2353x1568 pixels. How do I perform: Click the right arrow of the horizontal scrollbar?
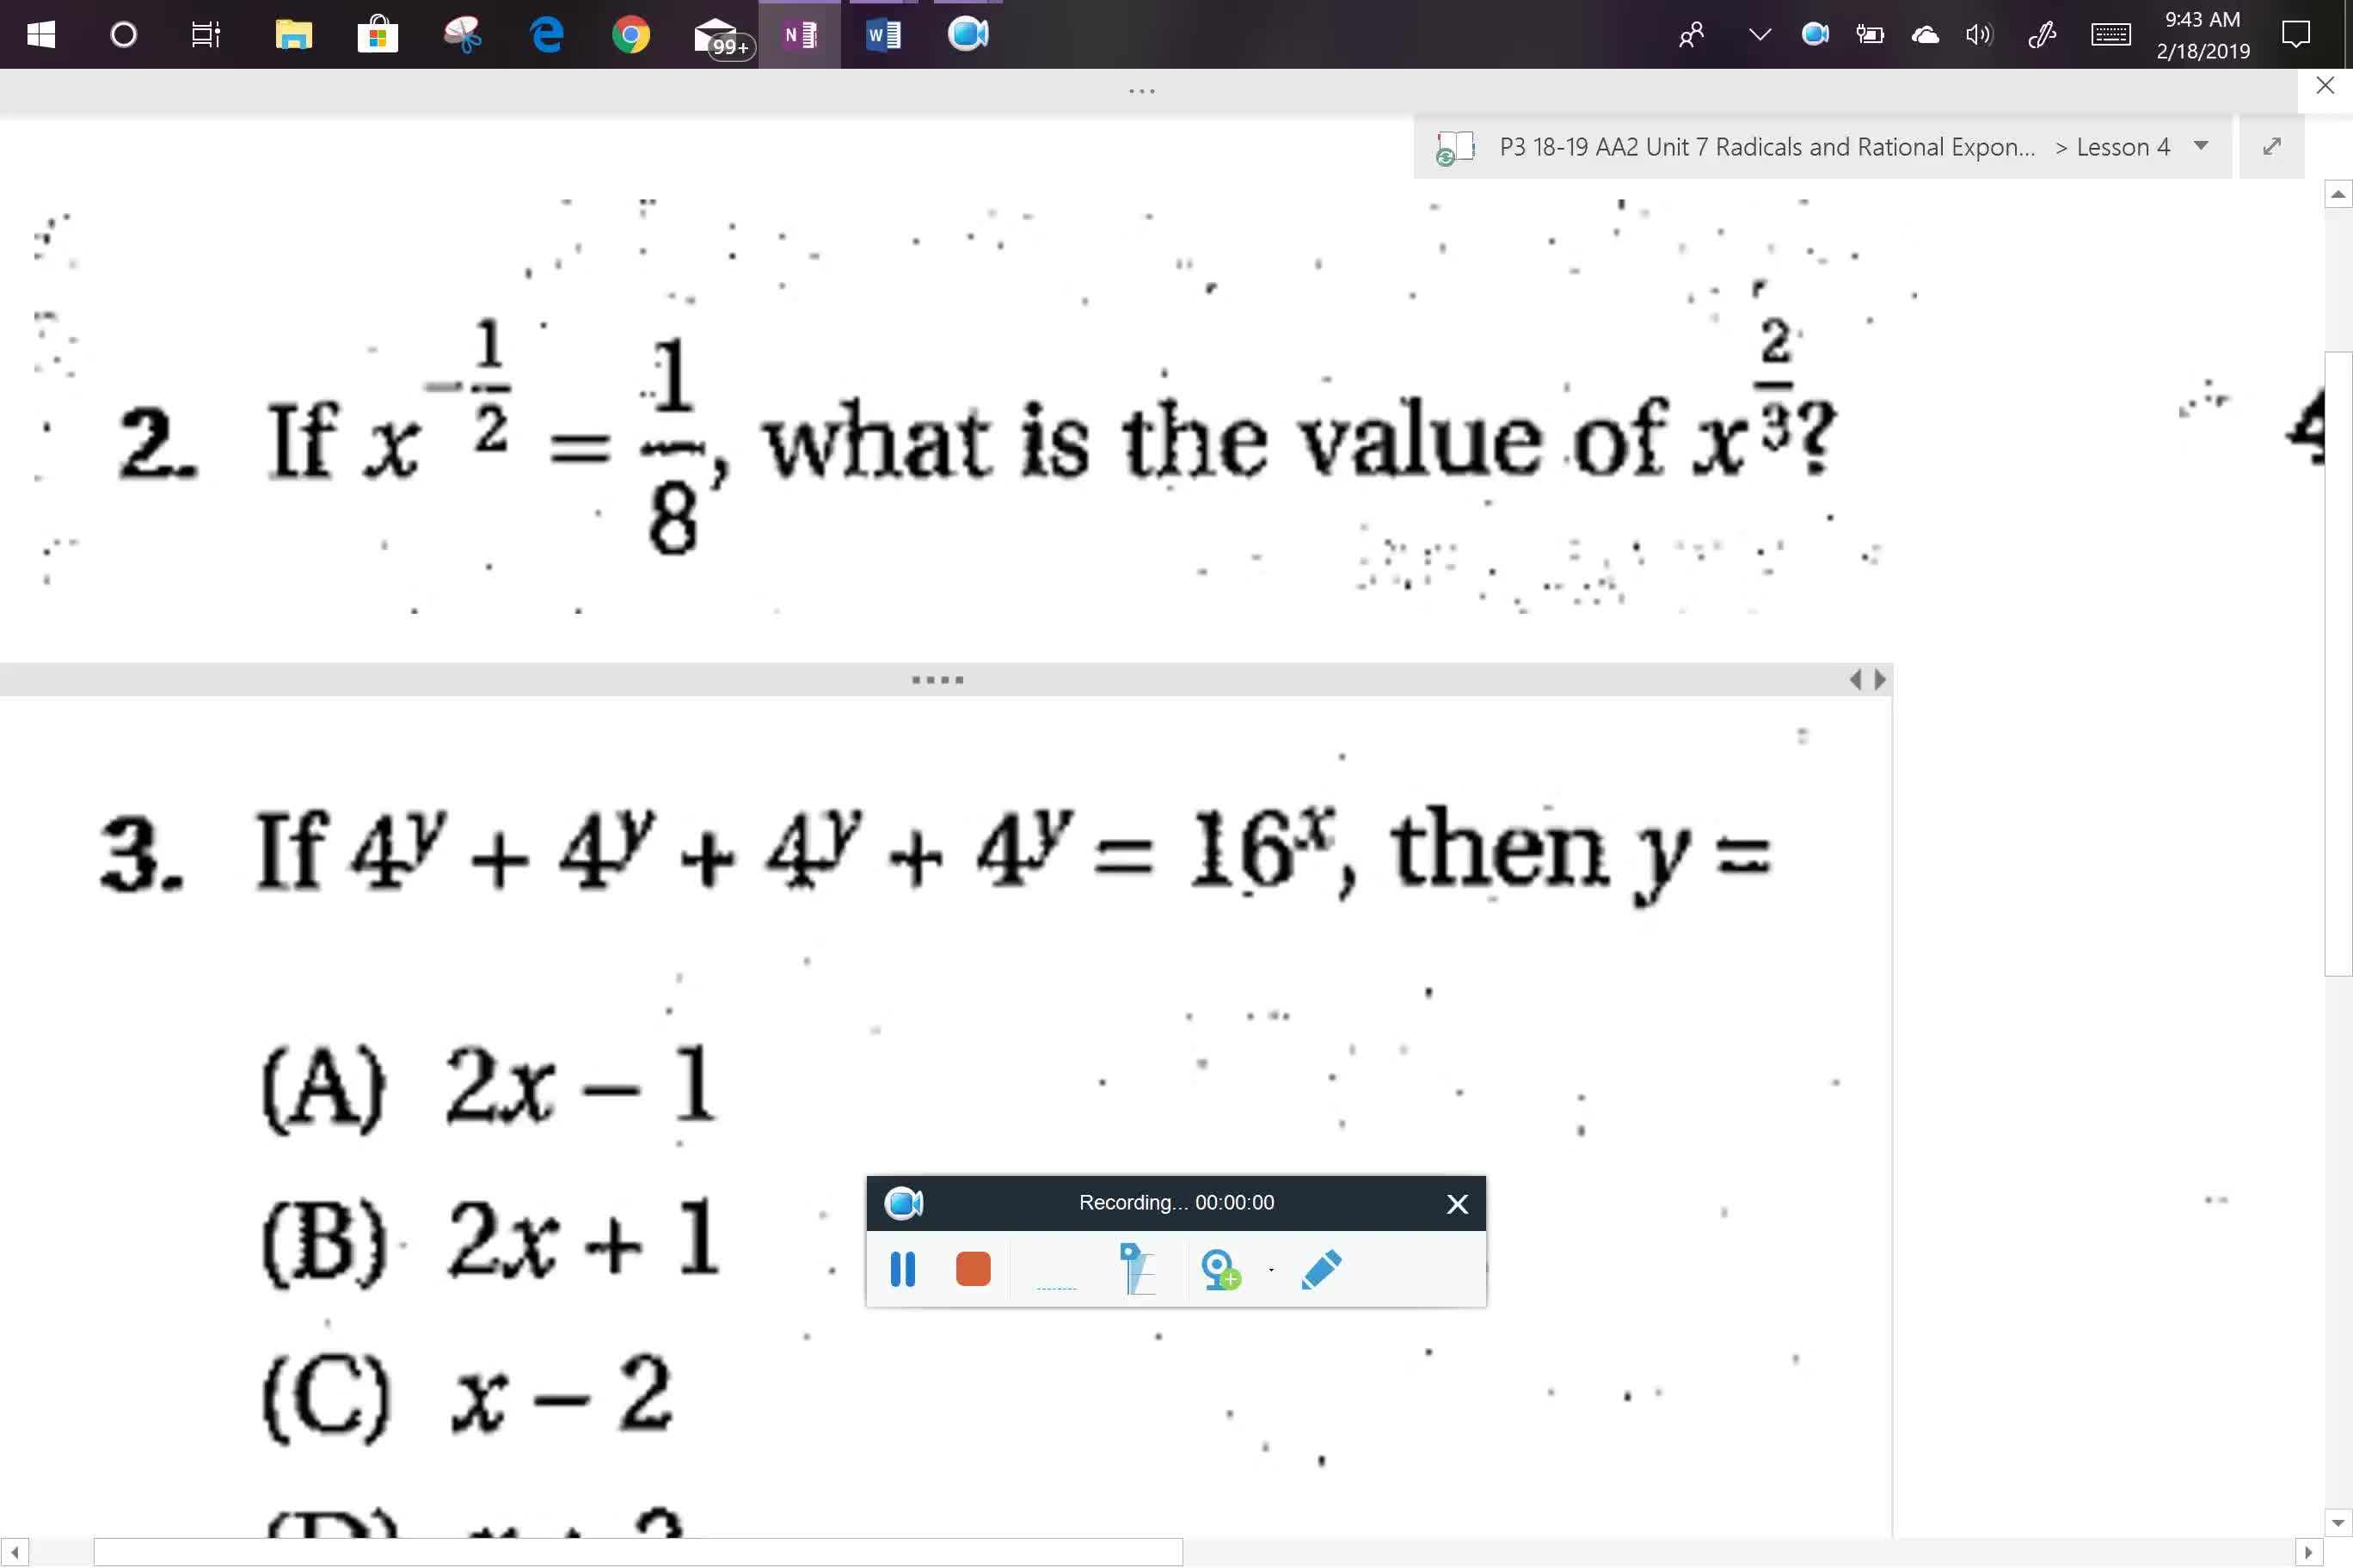2309,1553
